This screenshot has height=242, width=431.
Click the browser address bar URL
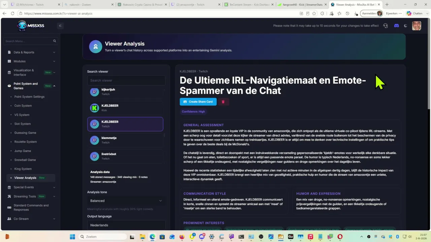(x=58, y=13)
